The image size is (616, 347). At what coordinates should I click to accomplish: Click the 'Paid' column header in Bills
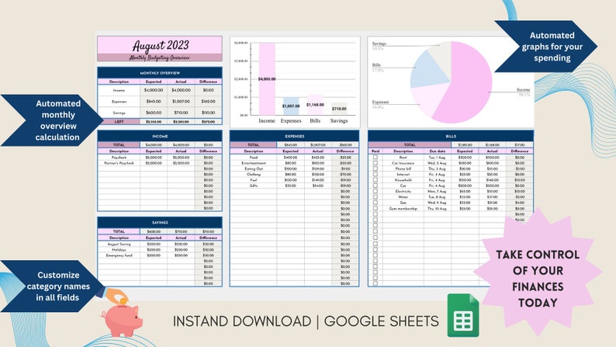(x=375, y=151)
